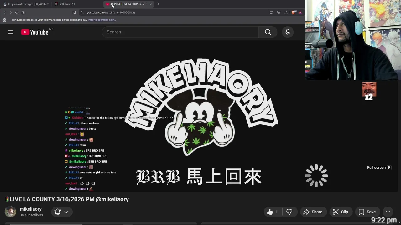401x225 pixels.
Task: Start voice search with the microphone
Action: (288, 32)
